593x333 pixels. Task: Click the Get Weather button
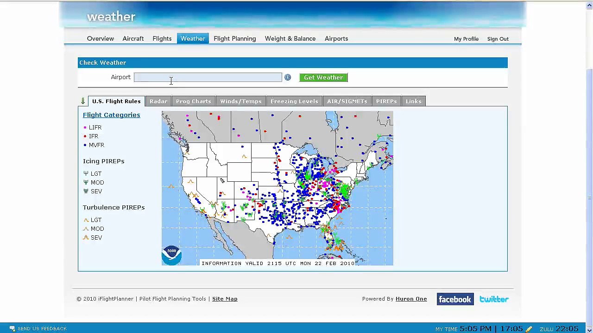[323, 77]
